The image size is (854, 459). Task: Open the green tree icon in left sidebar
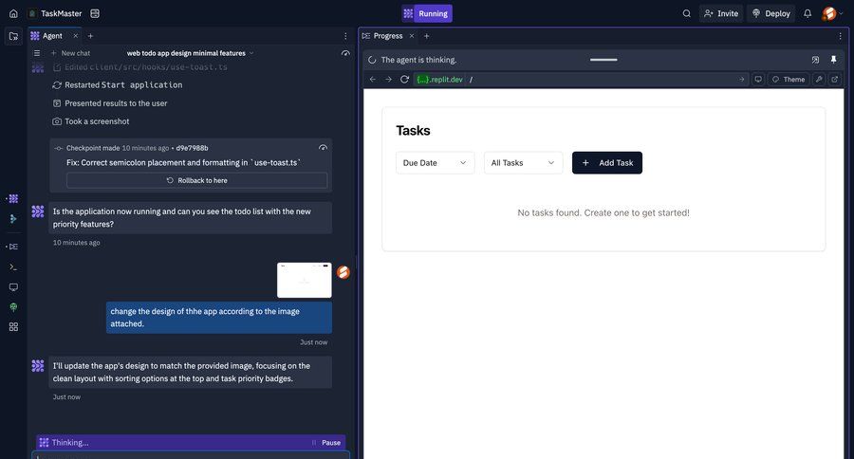point(13,307)
